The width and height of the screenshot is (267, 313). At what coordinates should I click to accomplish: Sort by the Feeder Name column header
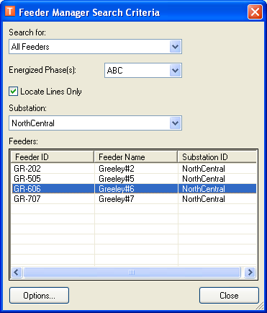coord(136,157)
